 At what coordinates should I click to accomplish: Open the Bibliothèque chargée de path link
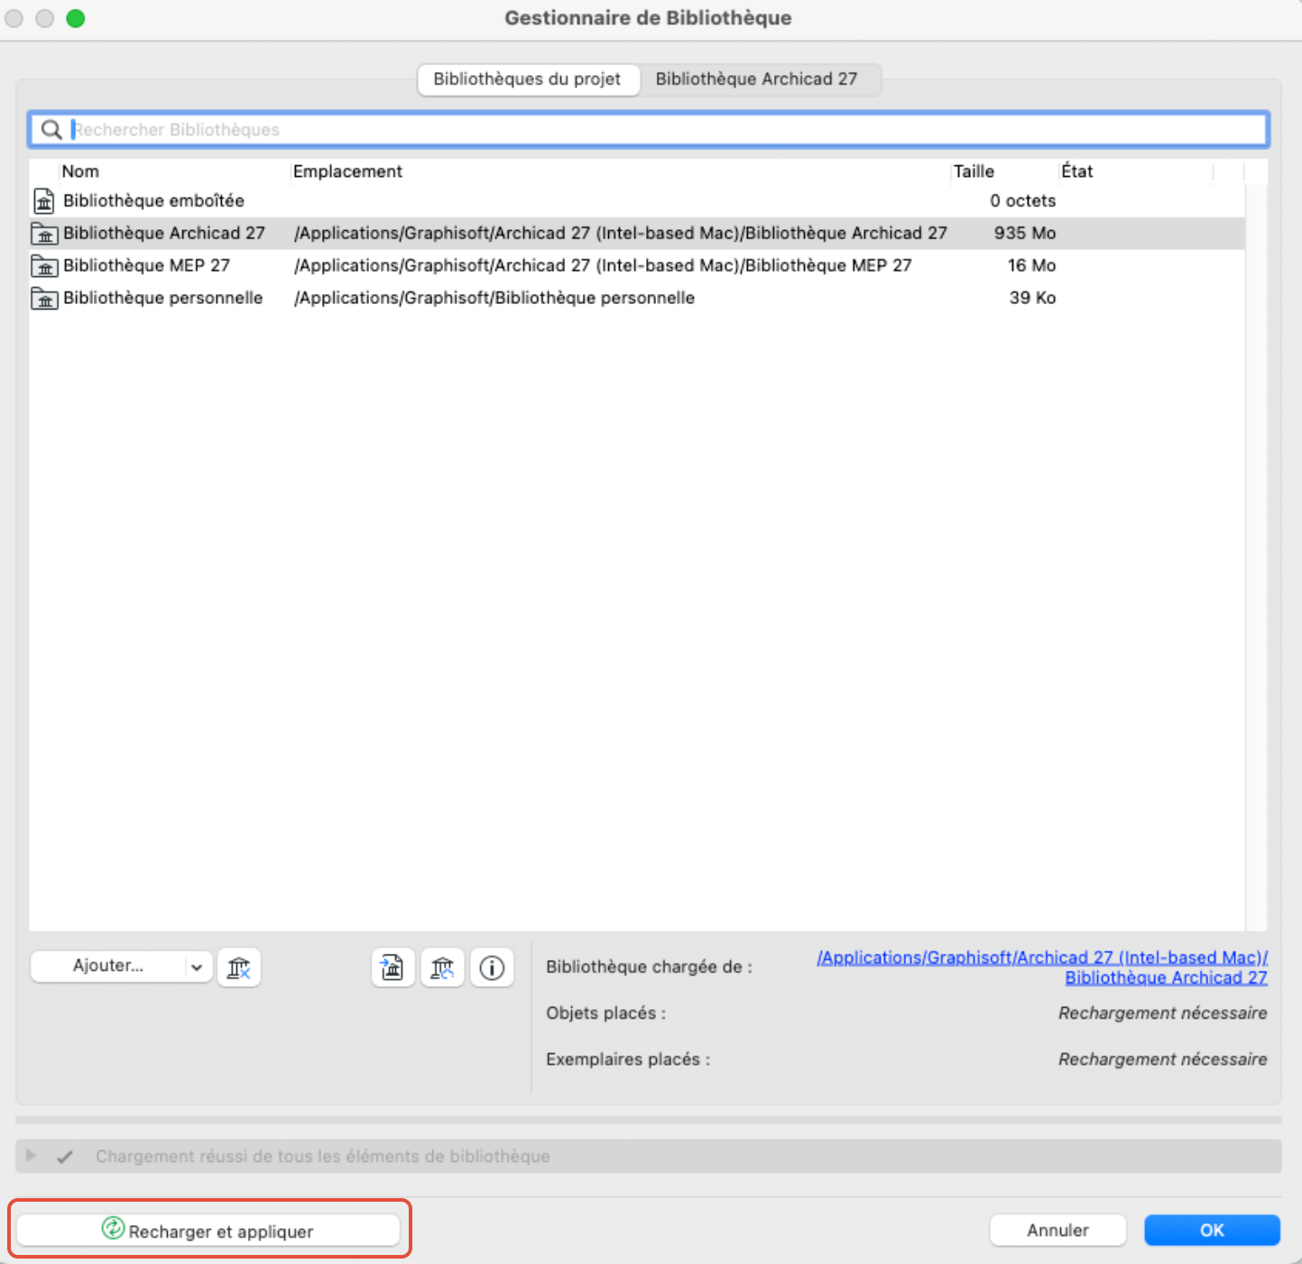pos(1042,968)
